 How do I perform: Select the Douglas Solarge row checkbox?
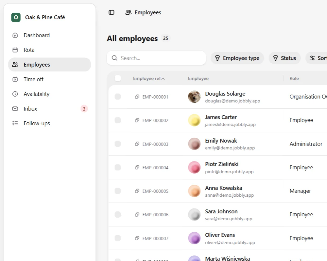click(118, 97)
